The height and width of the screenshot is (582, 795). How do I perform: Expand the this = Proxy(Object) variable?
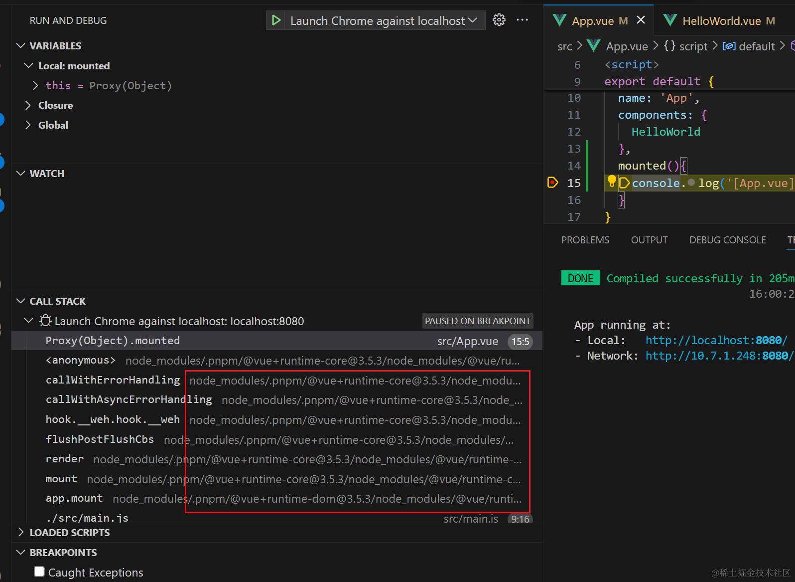click(x=36, y=86)
